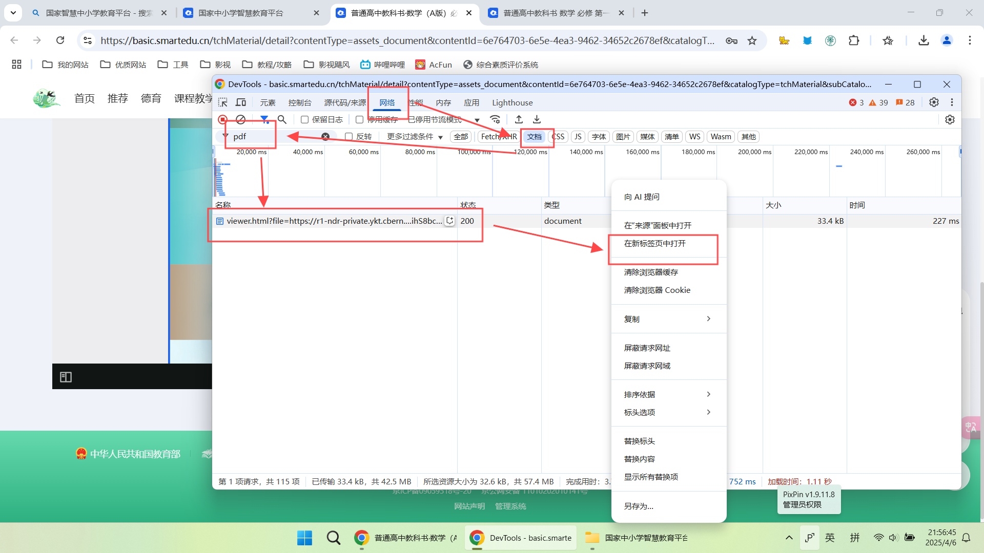984x553 pixels.
Task: Click the clear network log icon
Action: tap(240, 119)
